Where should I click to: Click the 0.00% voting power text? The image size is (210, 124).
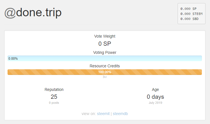point(13,59)
